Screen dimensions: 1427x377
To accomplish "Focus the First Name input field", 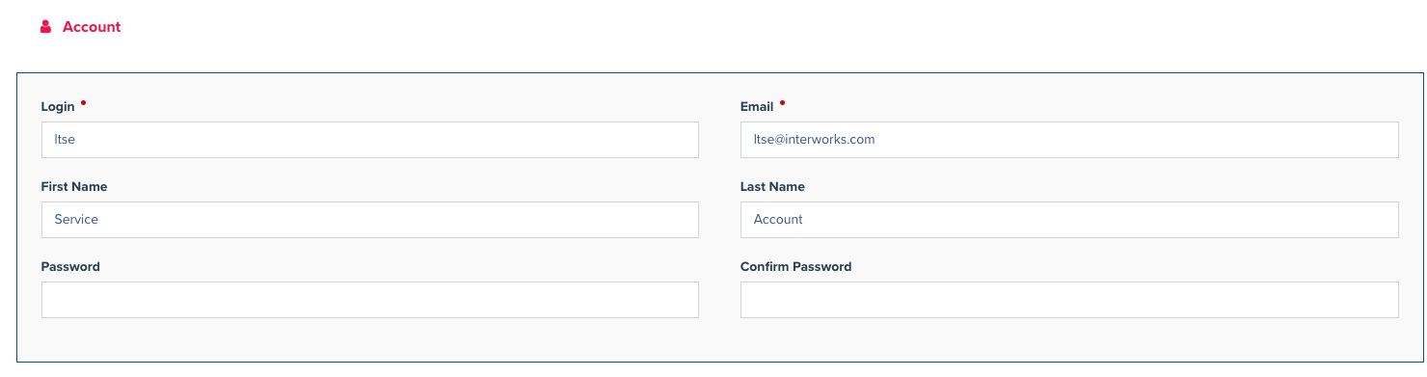I will point(370,220).
